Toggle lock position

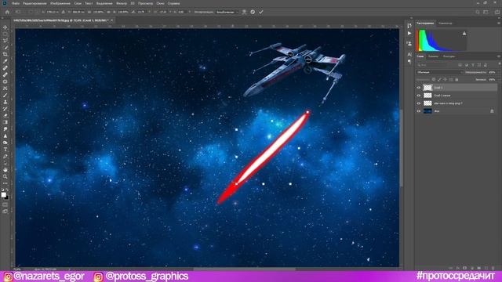coord(445,80)
